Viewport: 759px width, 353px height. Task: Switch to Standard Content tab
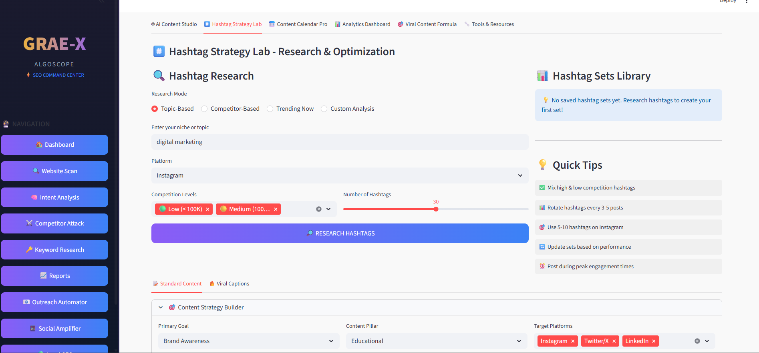click(177, 283)
